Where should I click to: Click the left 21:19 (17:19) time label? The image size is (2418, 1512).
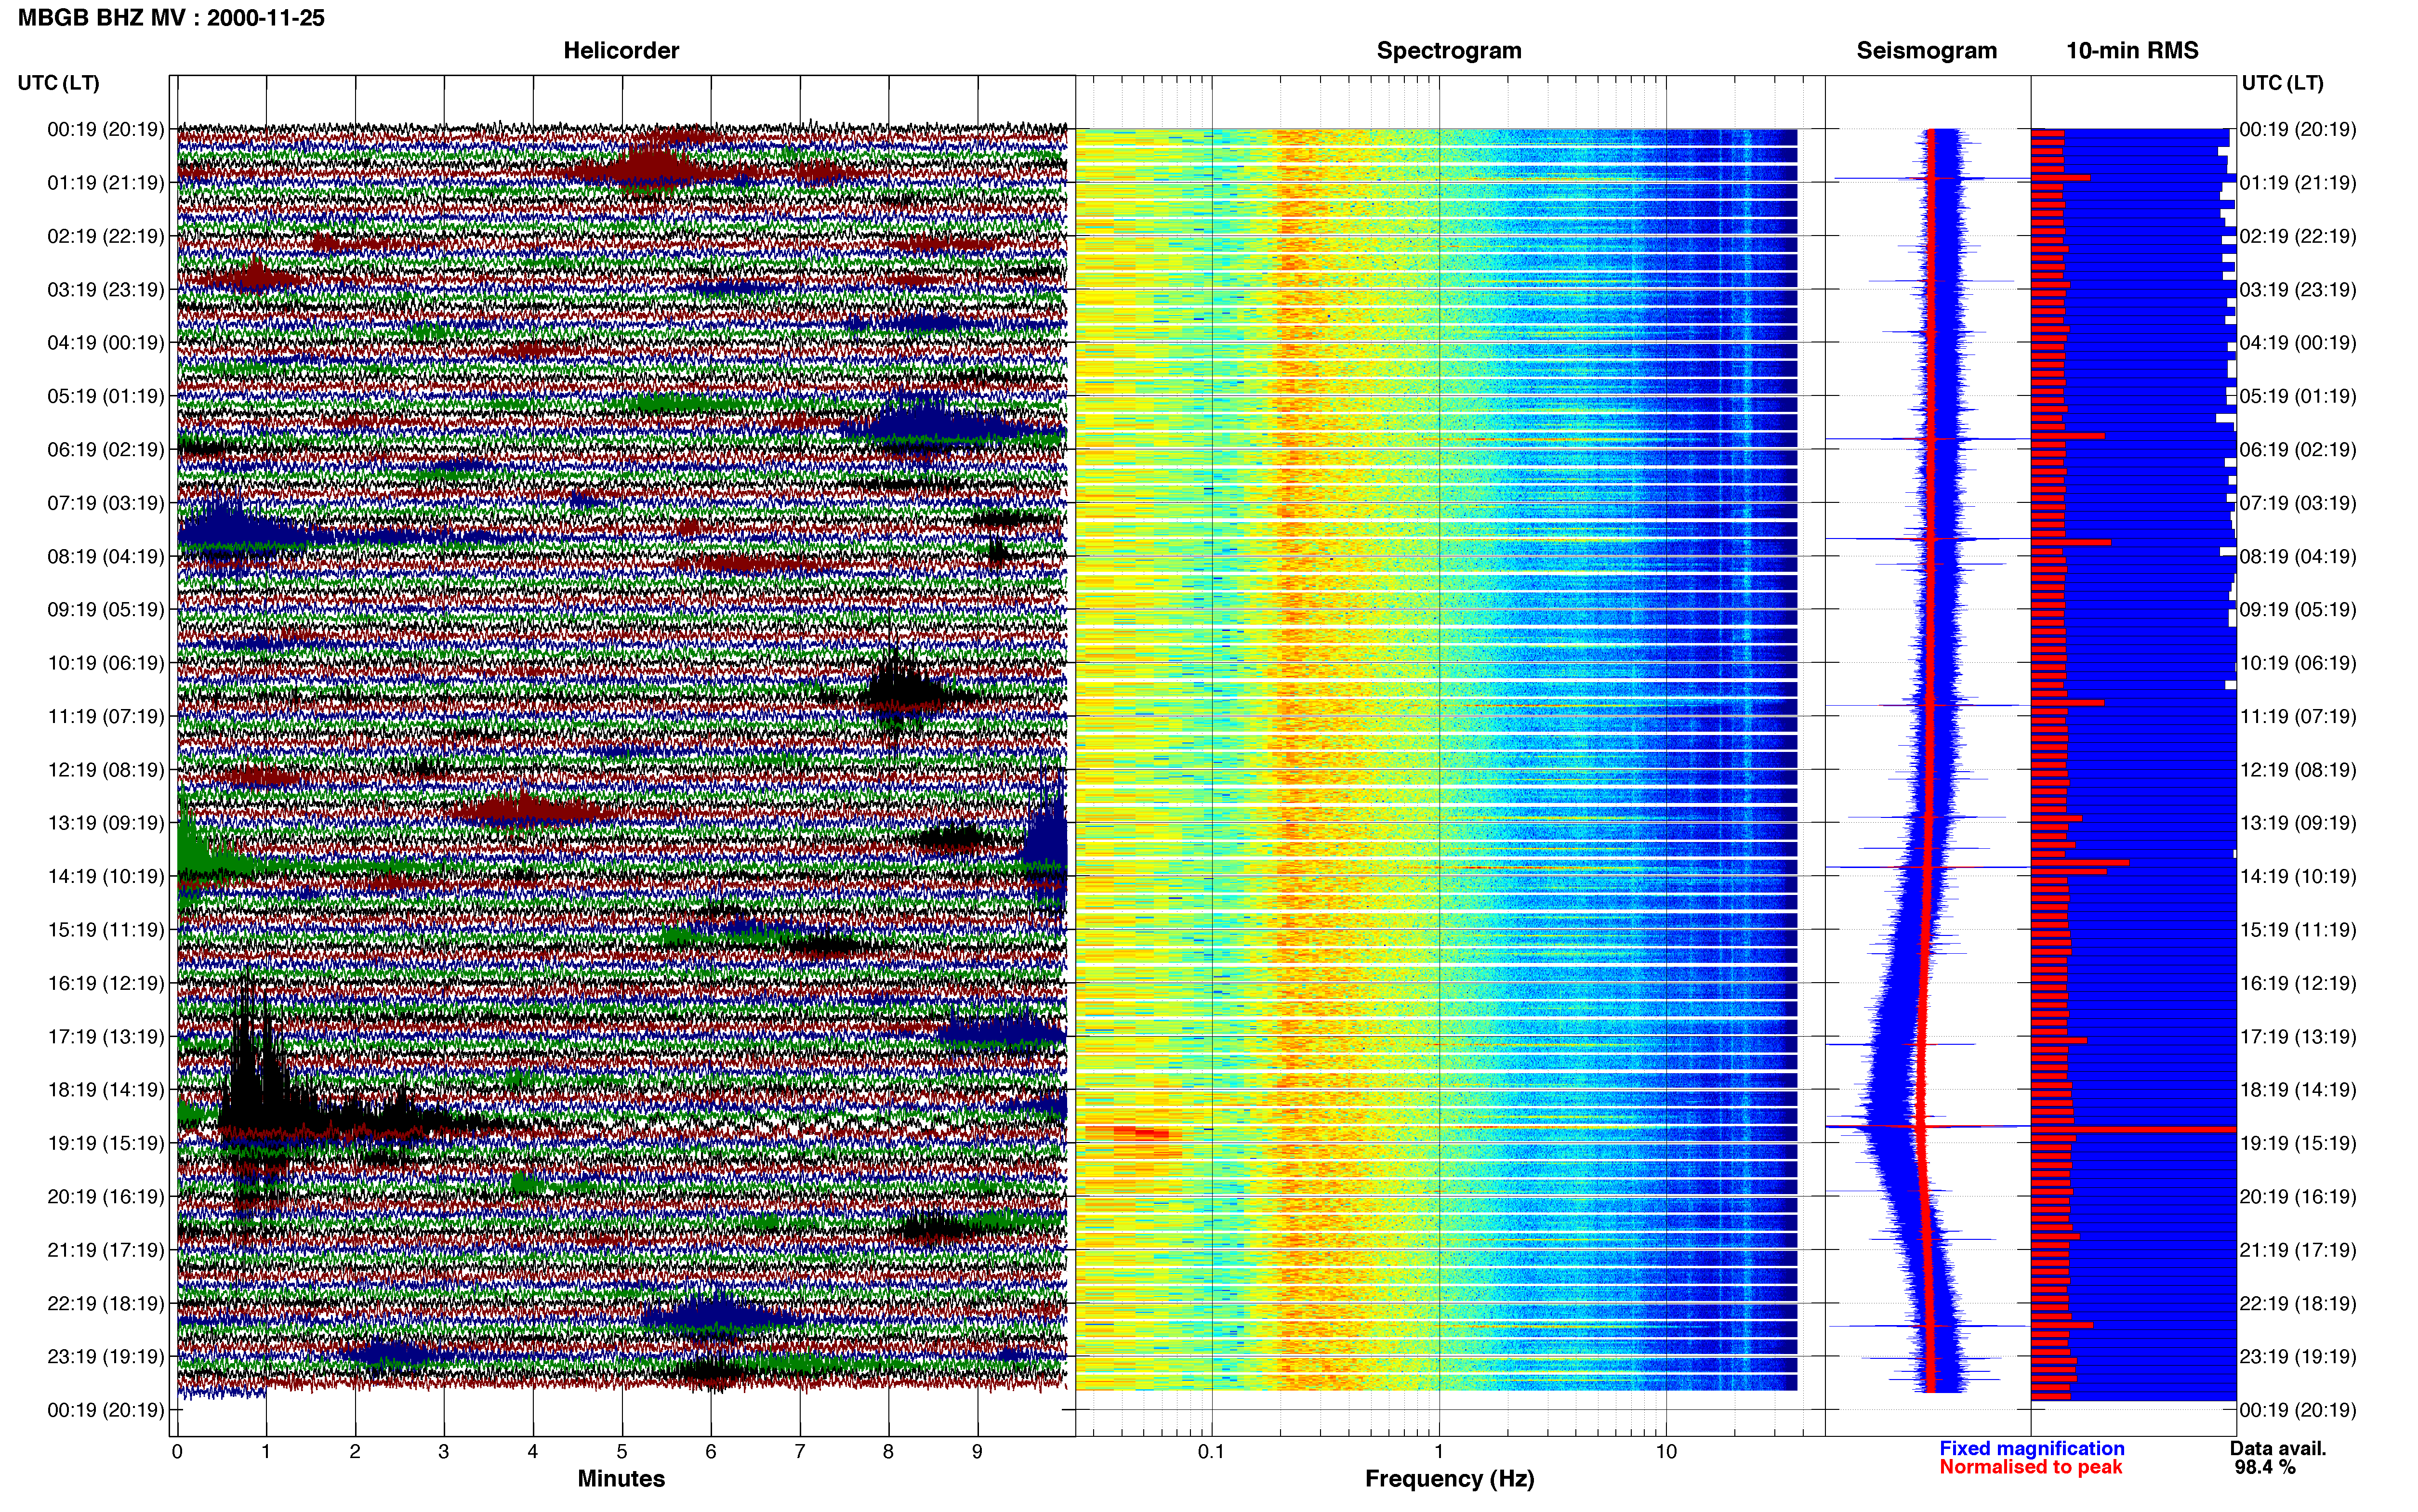click(105, 1250)
